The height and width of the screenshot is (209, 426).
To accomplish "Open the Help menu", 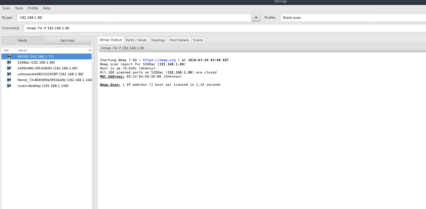I will tap(46, 8).
